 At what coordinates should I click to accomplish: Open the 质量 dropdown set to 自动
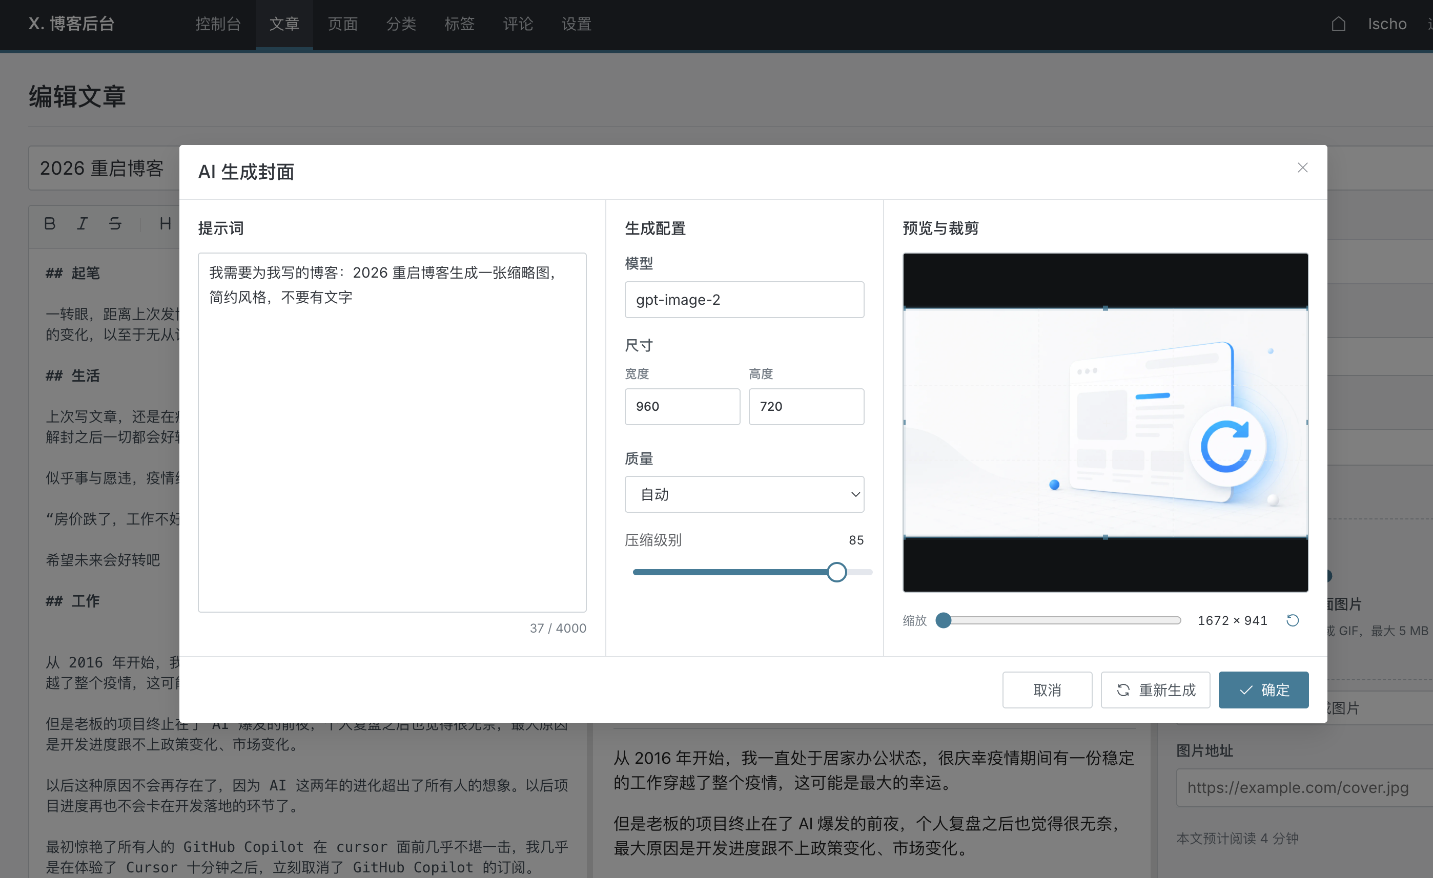744,494
